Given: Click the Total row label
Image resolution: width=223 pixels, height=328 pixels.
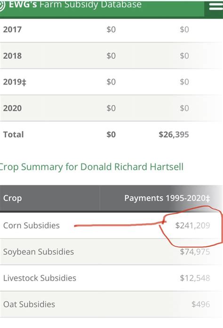Looking at the screenshot, I should click(13, 134).
